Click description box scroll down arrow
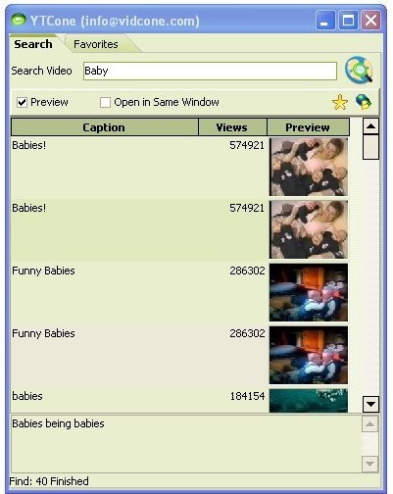This screenshot has width=393, height=494. tap(369, 464)
